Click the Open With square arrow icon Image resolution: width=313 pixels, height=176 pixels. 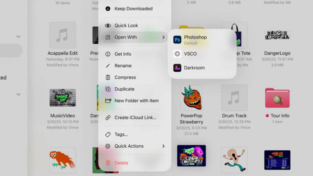108,37
